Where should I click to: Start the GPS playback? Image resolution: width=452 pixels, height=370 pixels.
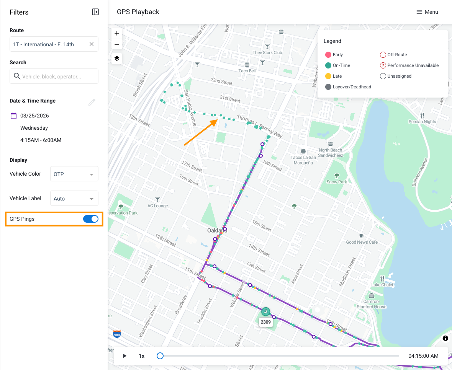(124, 356)
